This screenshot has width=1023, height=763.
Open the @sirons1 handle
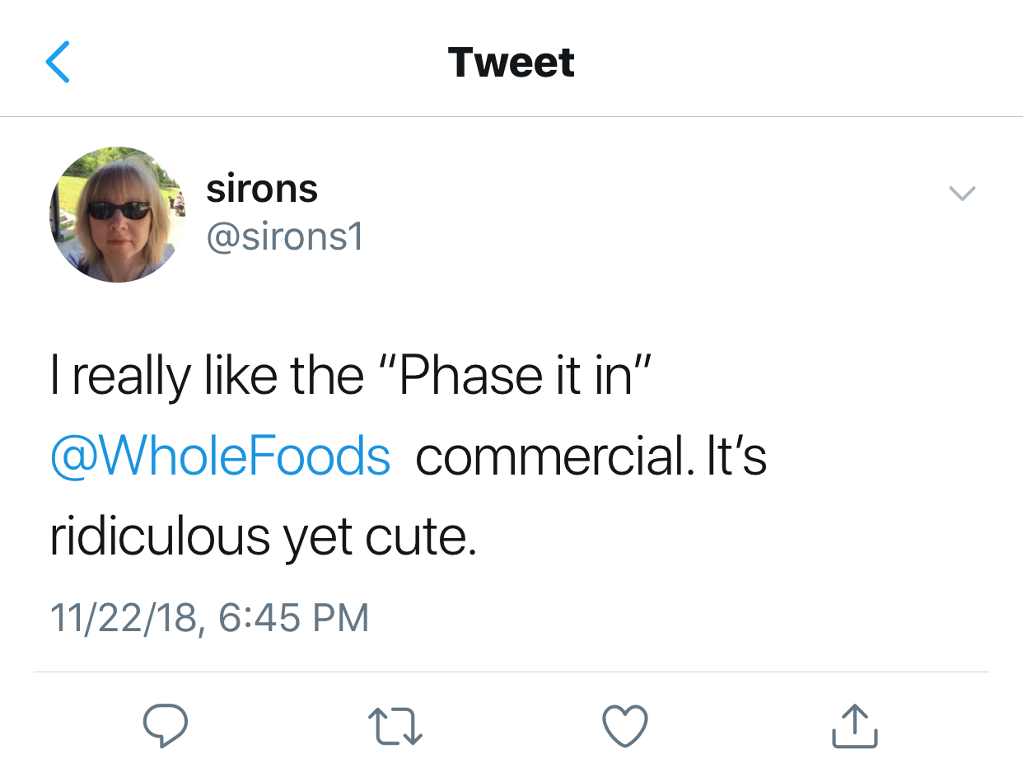tap(285, 239)
